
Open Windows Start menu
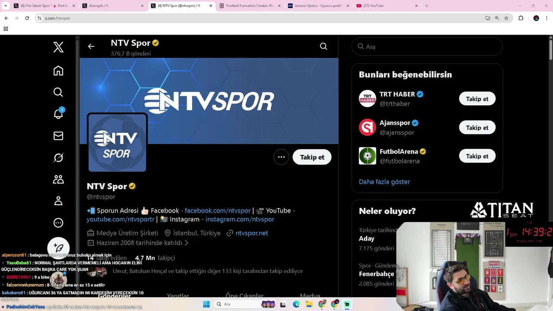click(x=207, y=304)
